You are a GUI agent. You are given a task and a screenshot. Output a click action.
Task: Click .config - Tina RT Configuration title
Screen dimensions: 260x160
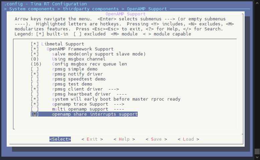point(45,4)
